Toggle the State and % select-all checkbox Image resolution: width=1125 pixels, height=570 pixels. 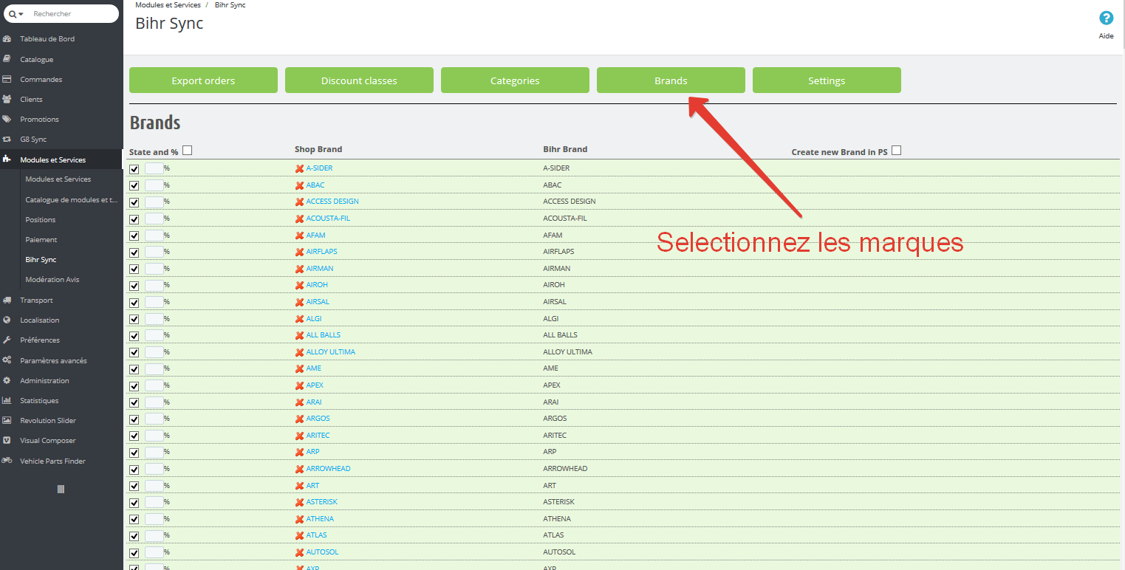pyautogui.click(x=187, y=151)
